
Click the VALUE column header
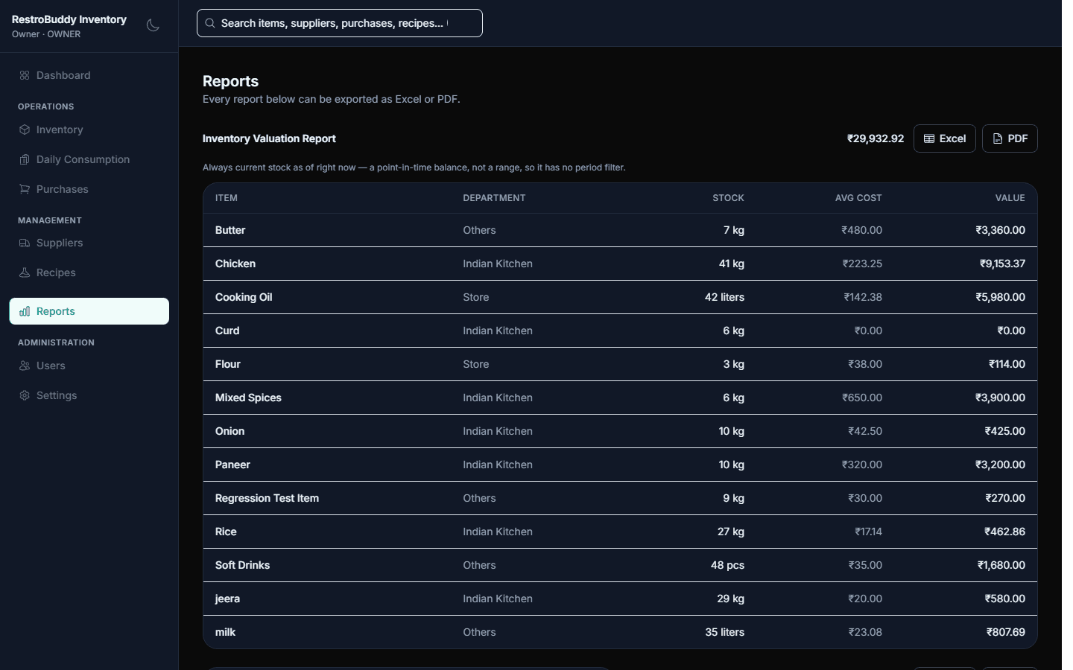coord(1010,198)
